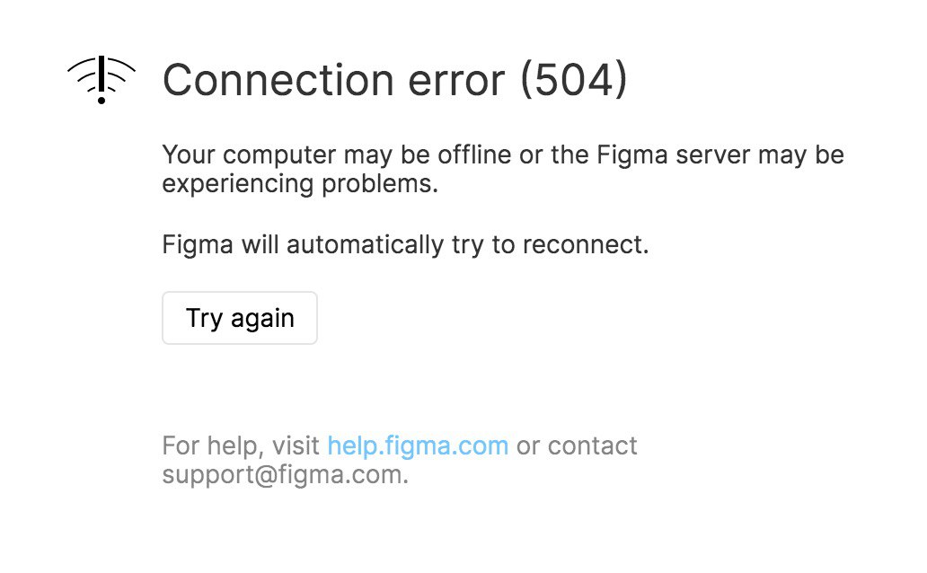
Task: Click the (504) error code in heading
Action: [574, 81]
